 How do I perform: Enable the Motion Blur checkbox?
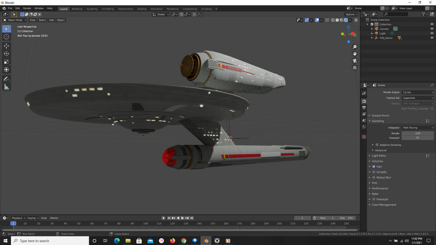[374, 177]
